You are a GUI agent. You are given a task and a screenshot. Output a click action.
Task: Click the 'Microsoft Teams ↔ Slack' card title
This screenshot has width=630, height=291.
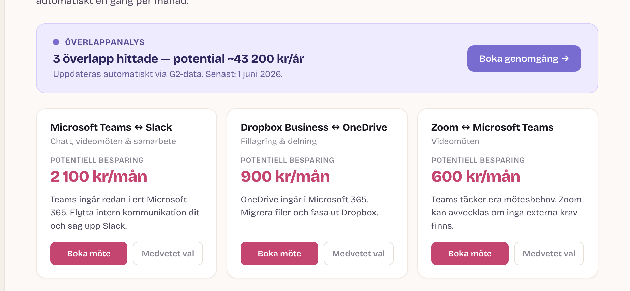click(111, 127)
